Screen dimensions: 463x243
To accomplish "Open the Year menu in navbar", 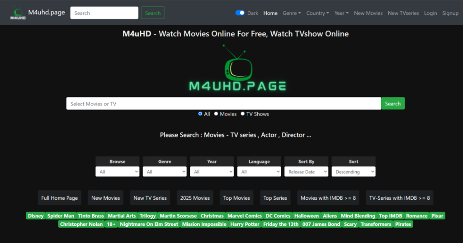I will (341, 13).
